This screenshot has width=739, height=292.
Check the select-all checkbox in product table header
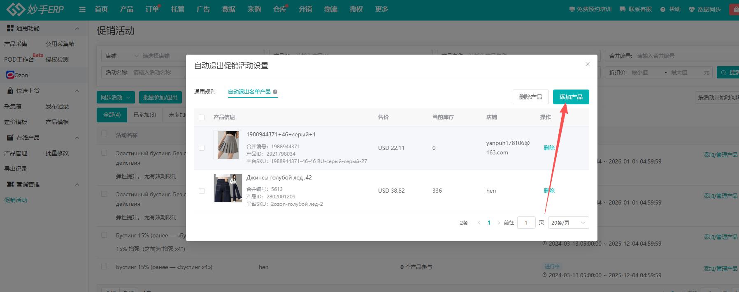[x=202, y=117]
